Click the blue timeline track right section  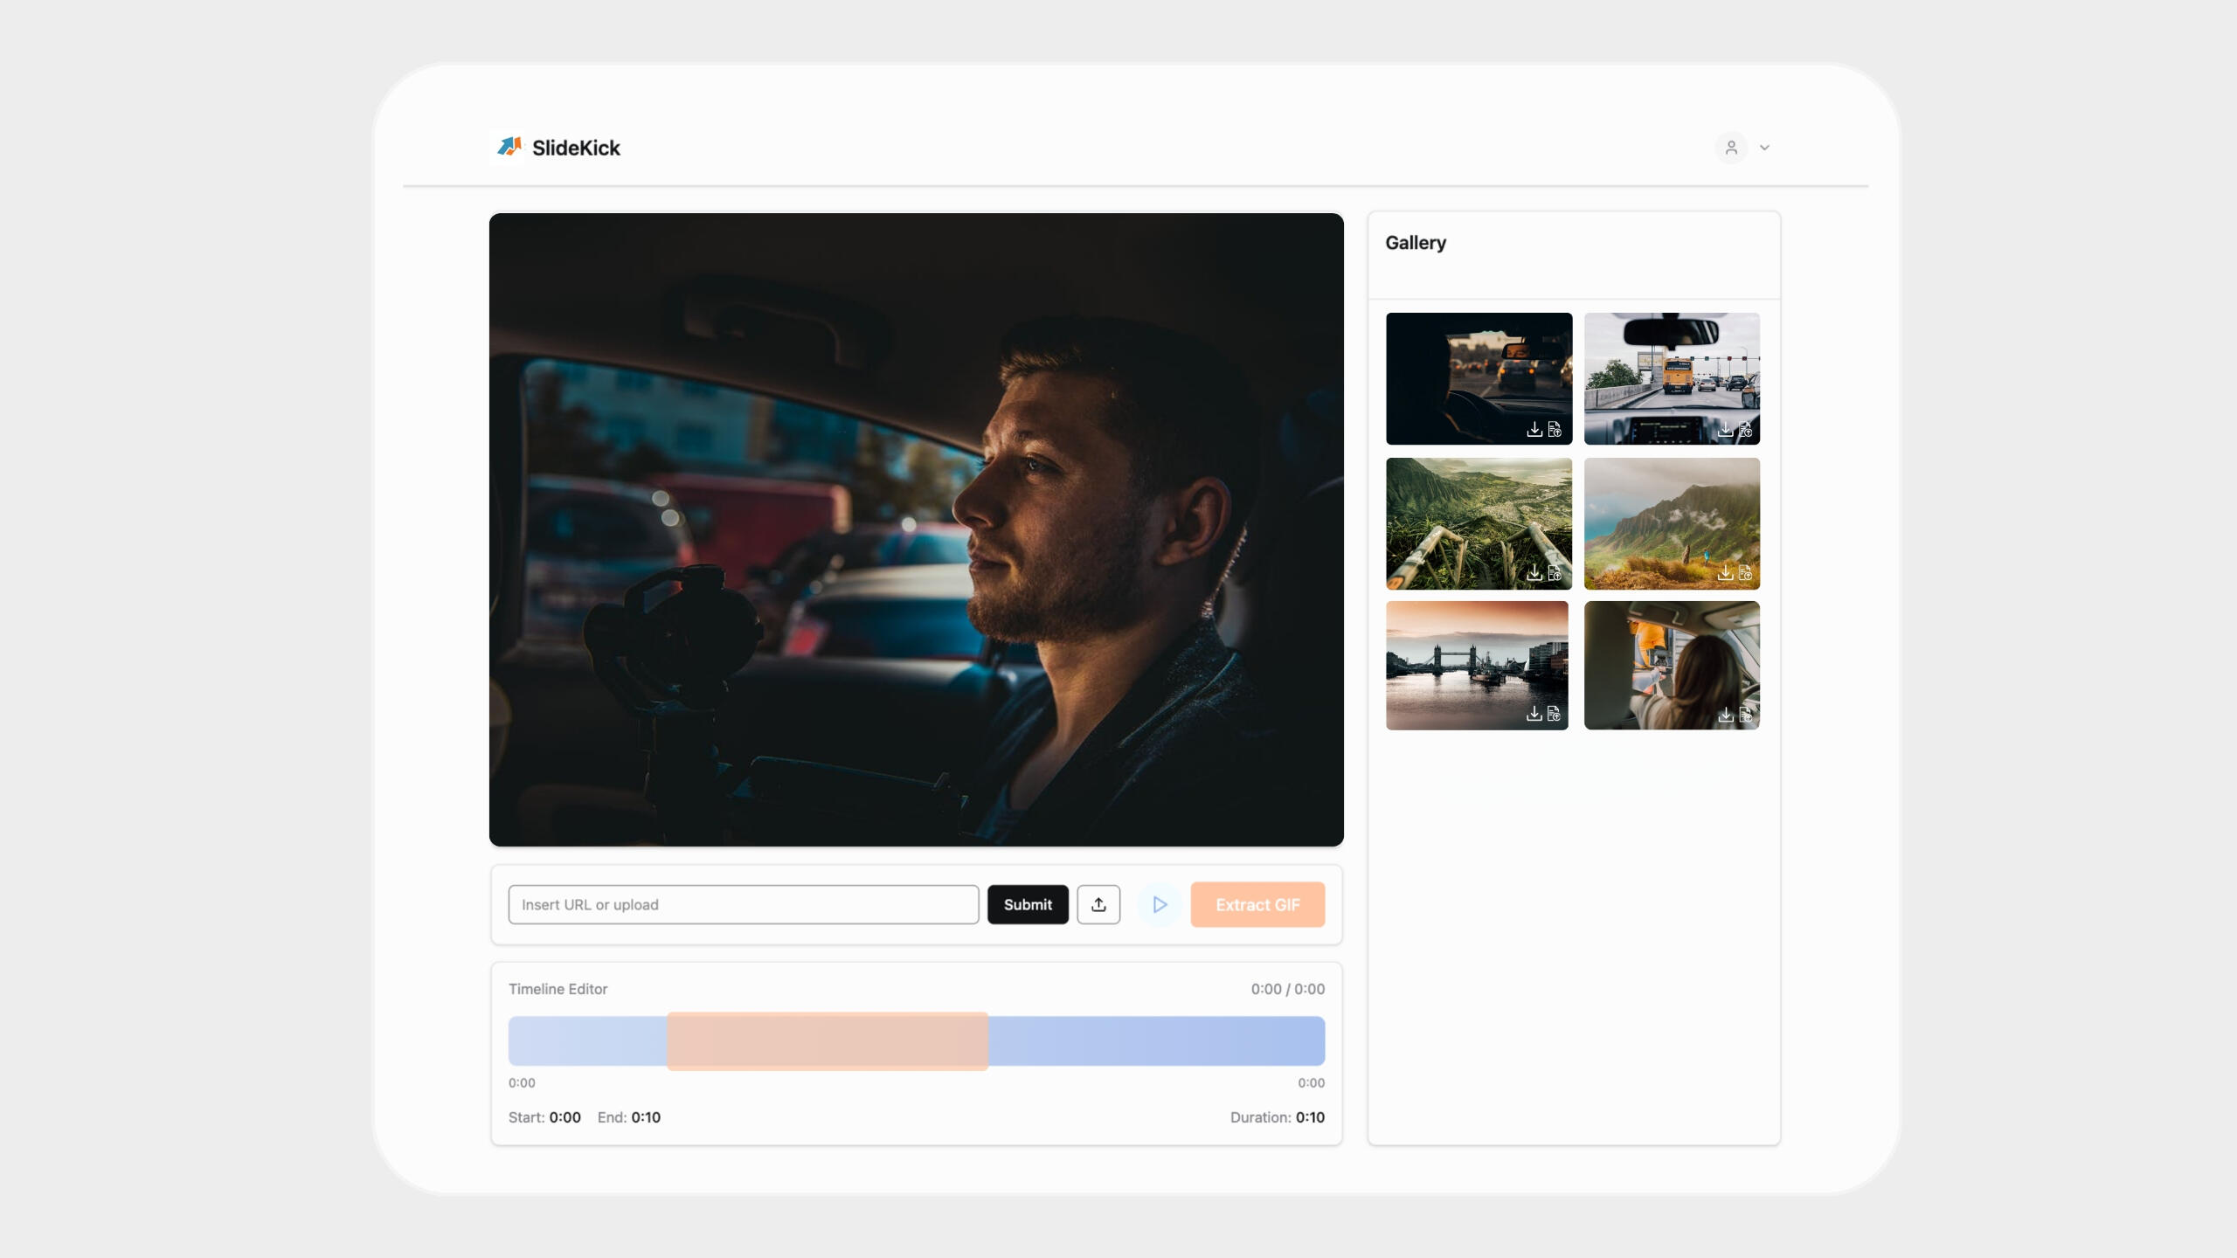pyautogui.click(x=1155, y=1040)
